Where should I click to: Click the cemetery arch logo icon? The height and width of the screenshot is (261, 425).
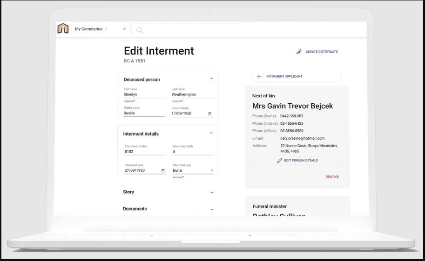click(x=63, y=28)
